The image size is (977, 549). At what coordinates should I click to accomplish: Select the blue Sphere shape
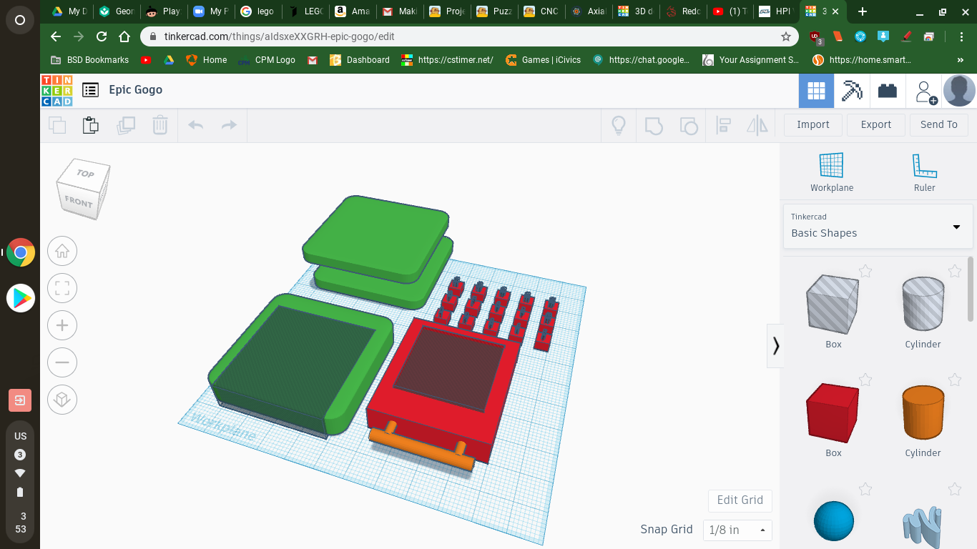click(834, 521)
